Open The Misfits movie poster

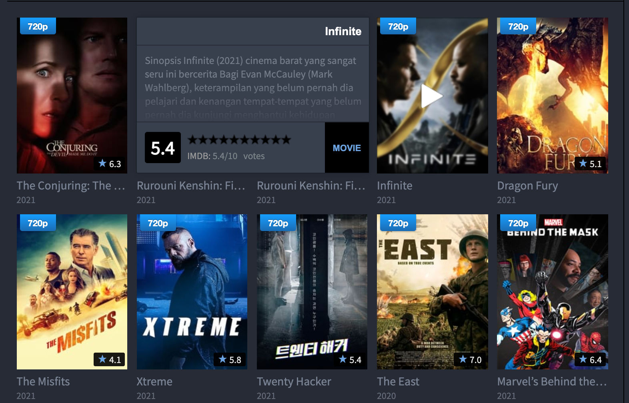[72, 292]
